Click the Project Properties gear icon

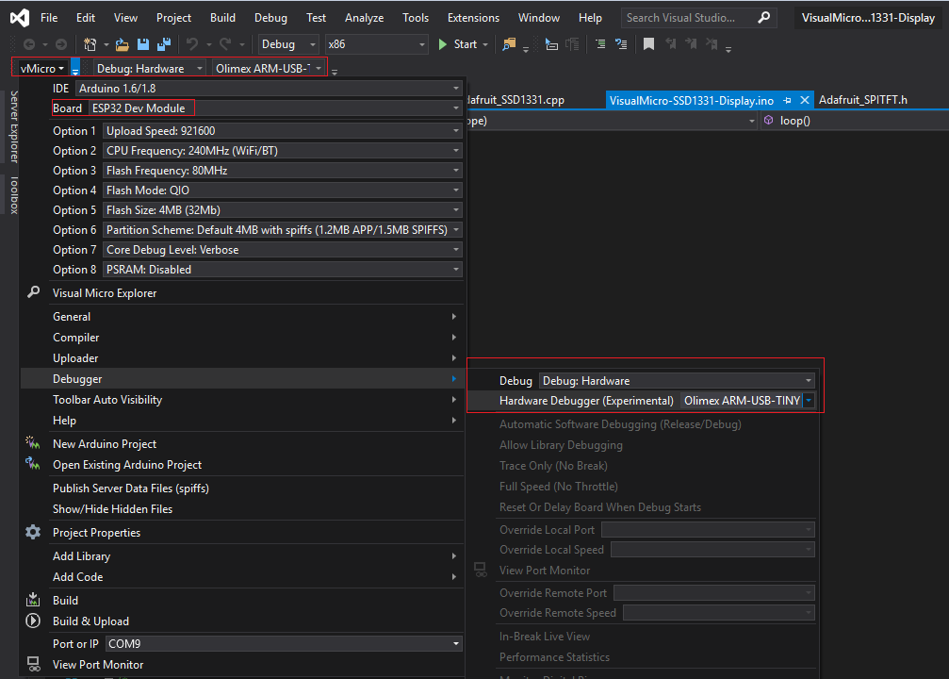pos(33,532)
